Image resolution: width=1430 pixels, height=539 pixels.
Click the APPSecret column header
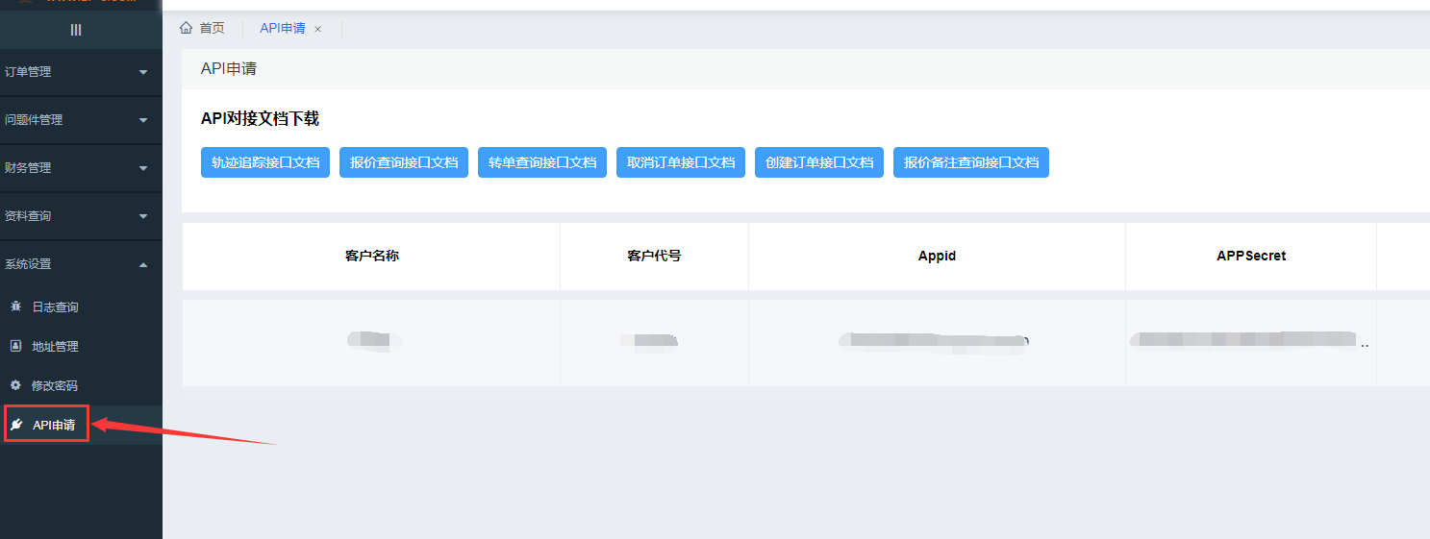(1250, 256)
